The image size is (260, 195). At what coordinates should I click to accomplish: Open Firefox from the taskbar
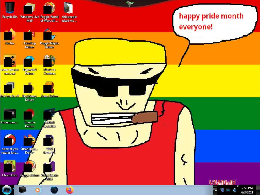[70, 190]
